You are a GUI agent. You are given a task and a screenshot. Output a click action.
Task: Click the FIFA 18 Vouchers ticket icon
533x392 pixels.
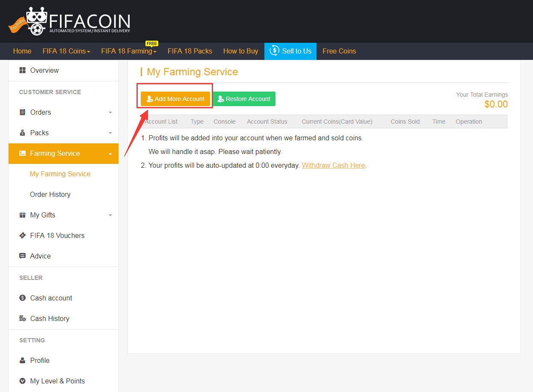click(x=22, y=235)
